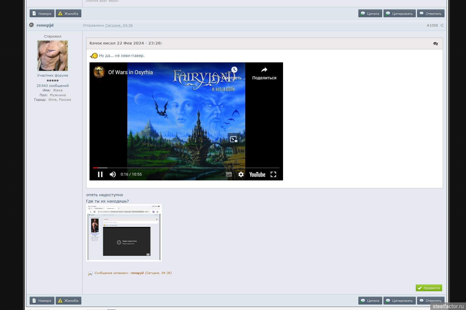Click the Watch later clock icon
This screenshot has width=466, height=310.
(234, 70)
